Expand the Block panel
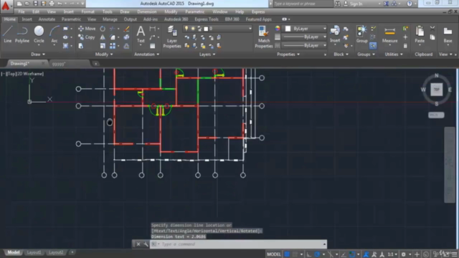Image resolution: width=459 pixels, height=258 pixels. 341,54
